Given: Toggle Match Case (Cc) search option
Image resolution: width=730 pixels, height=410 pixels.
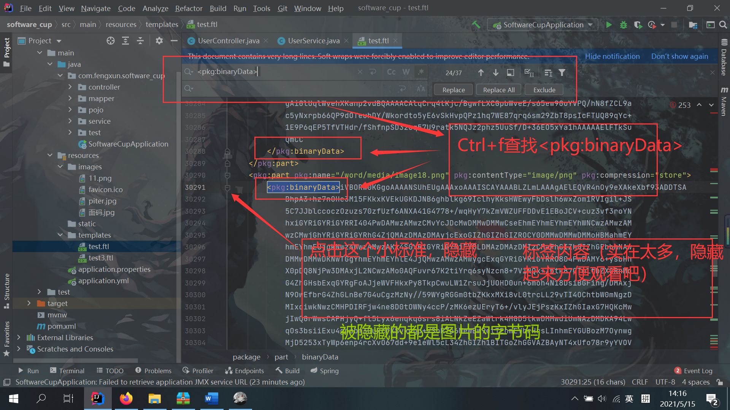Looking at the screenshot, I should [x=391, y=72].
